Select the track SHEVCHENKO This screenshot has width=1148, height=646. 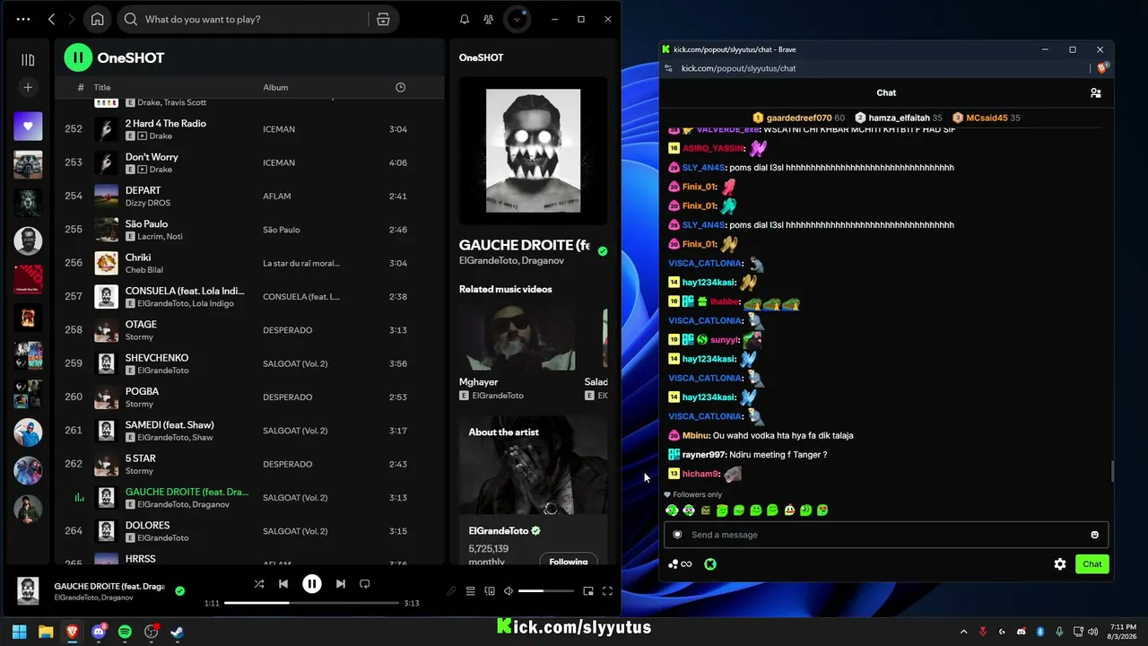[x=248, y=363]
